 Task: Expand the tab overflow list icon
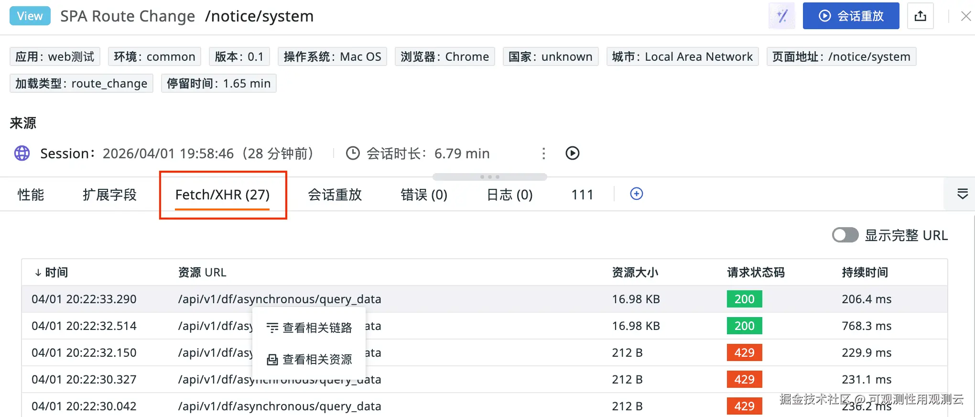(962, 194)
